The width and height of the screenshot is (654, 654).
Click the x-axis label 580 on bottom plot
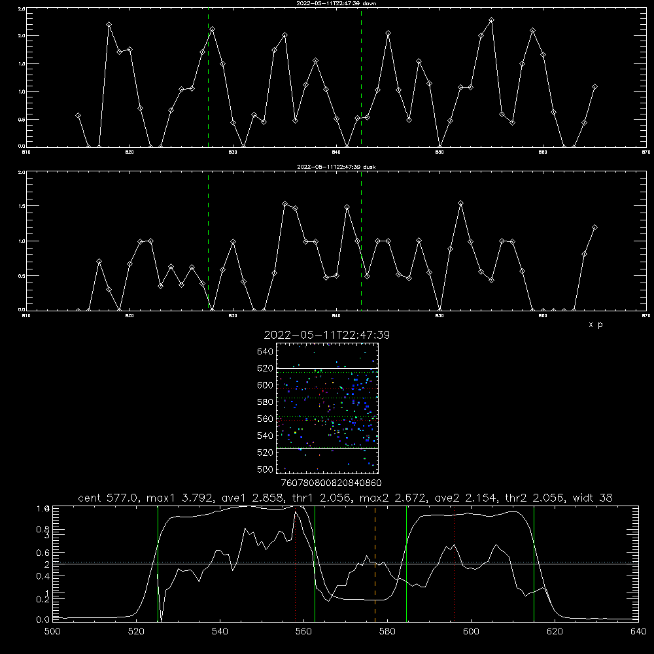[x=387, y=632]
